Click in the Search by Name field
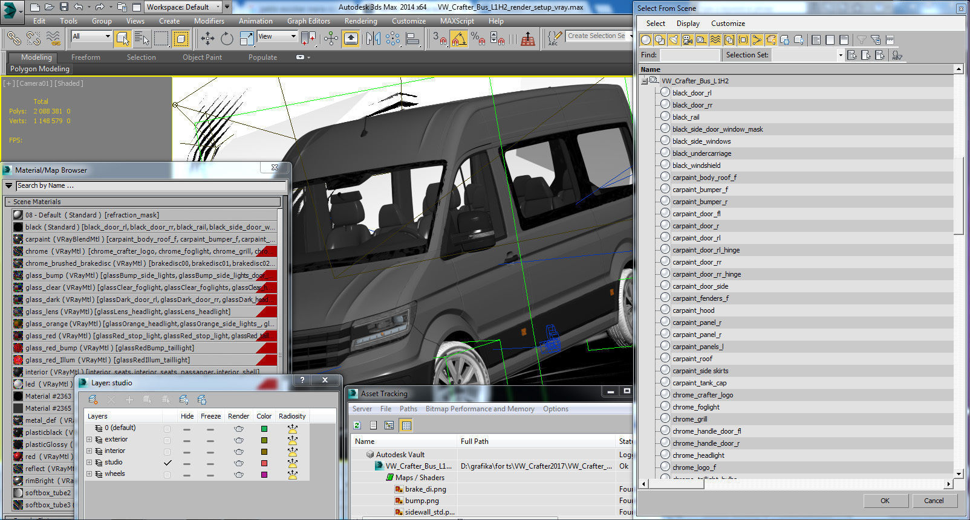The height and width of the screenshot is (520, 970). [x=151, y=185]
